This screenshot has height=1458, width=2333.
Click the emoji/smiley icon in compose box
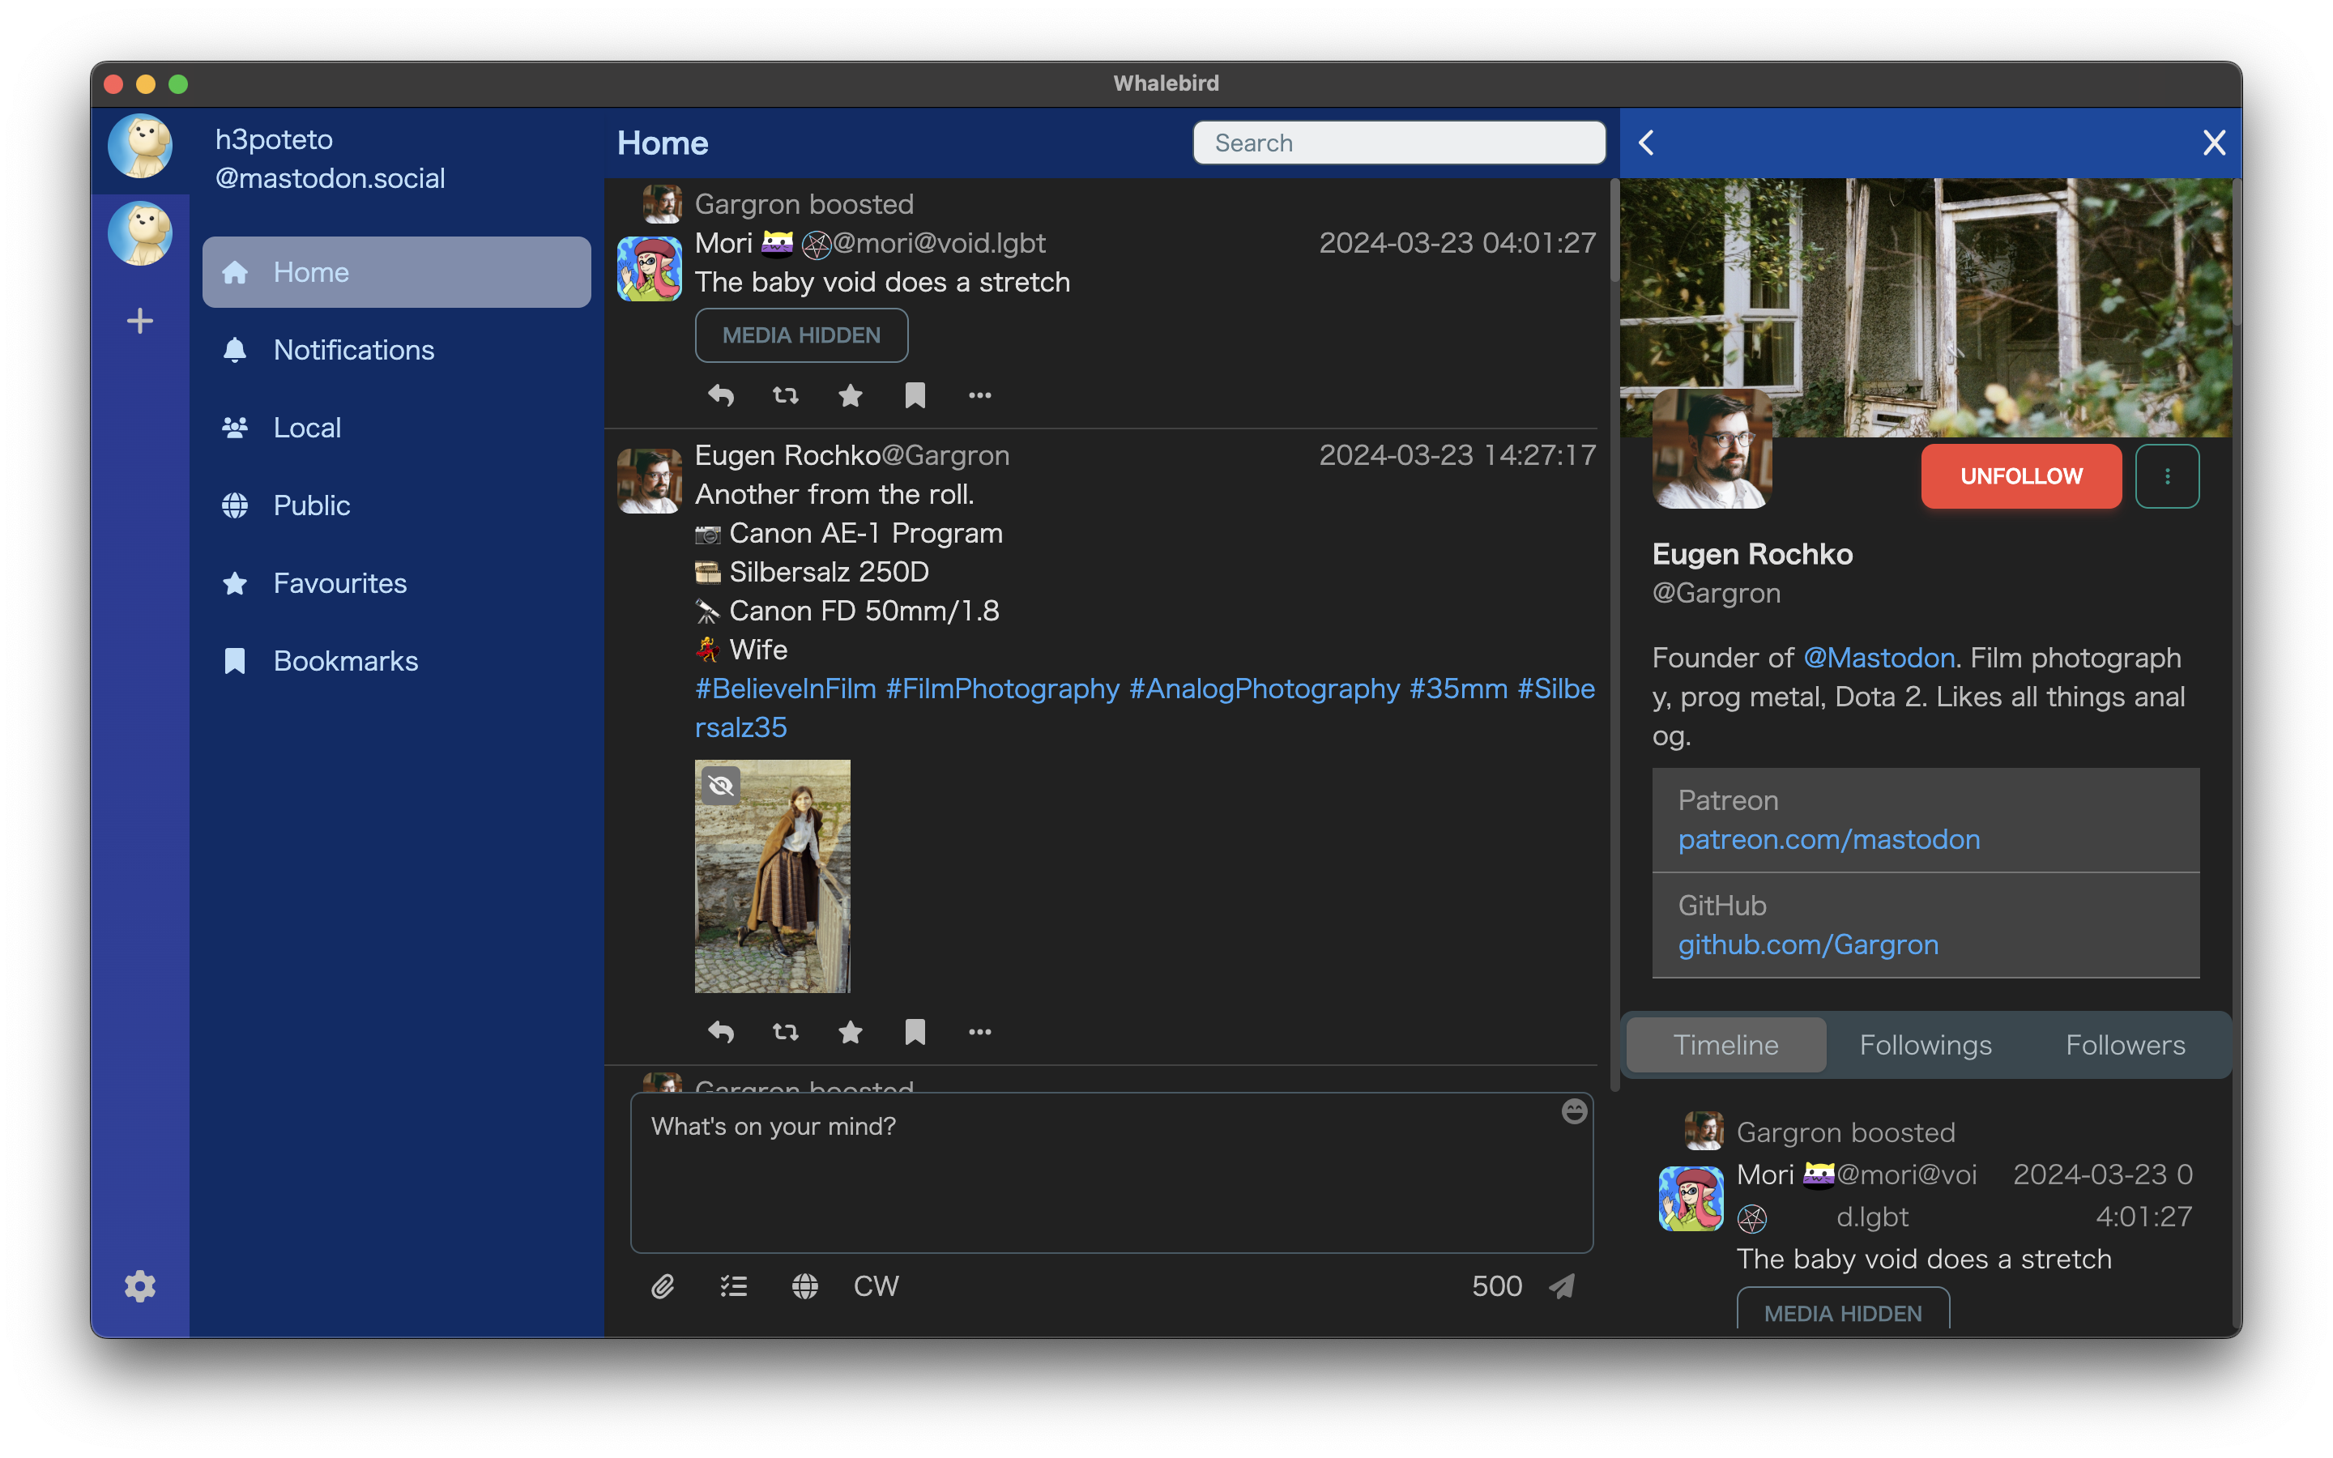pos(1572,1112)
